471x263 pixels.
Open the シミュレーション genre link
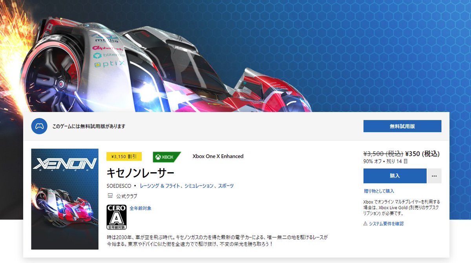[199, 186]
